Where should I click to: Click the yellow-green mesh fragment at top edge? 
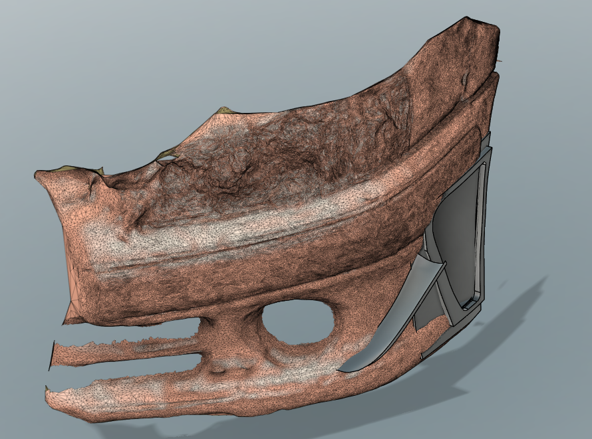(x=225, y=110)
